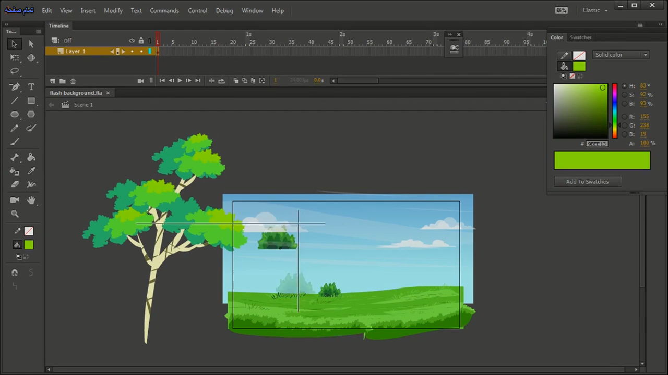
Task: Toggle show/hide all layers eye icon
Action: pyautogui.click(x=132, y=41)
